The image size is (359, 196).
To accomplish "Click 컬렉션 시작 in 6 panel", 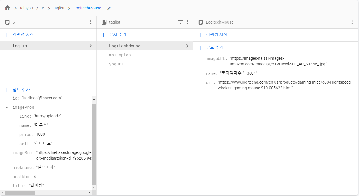I will click(x=23, y=35).
